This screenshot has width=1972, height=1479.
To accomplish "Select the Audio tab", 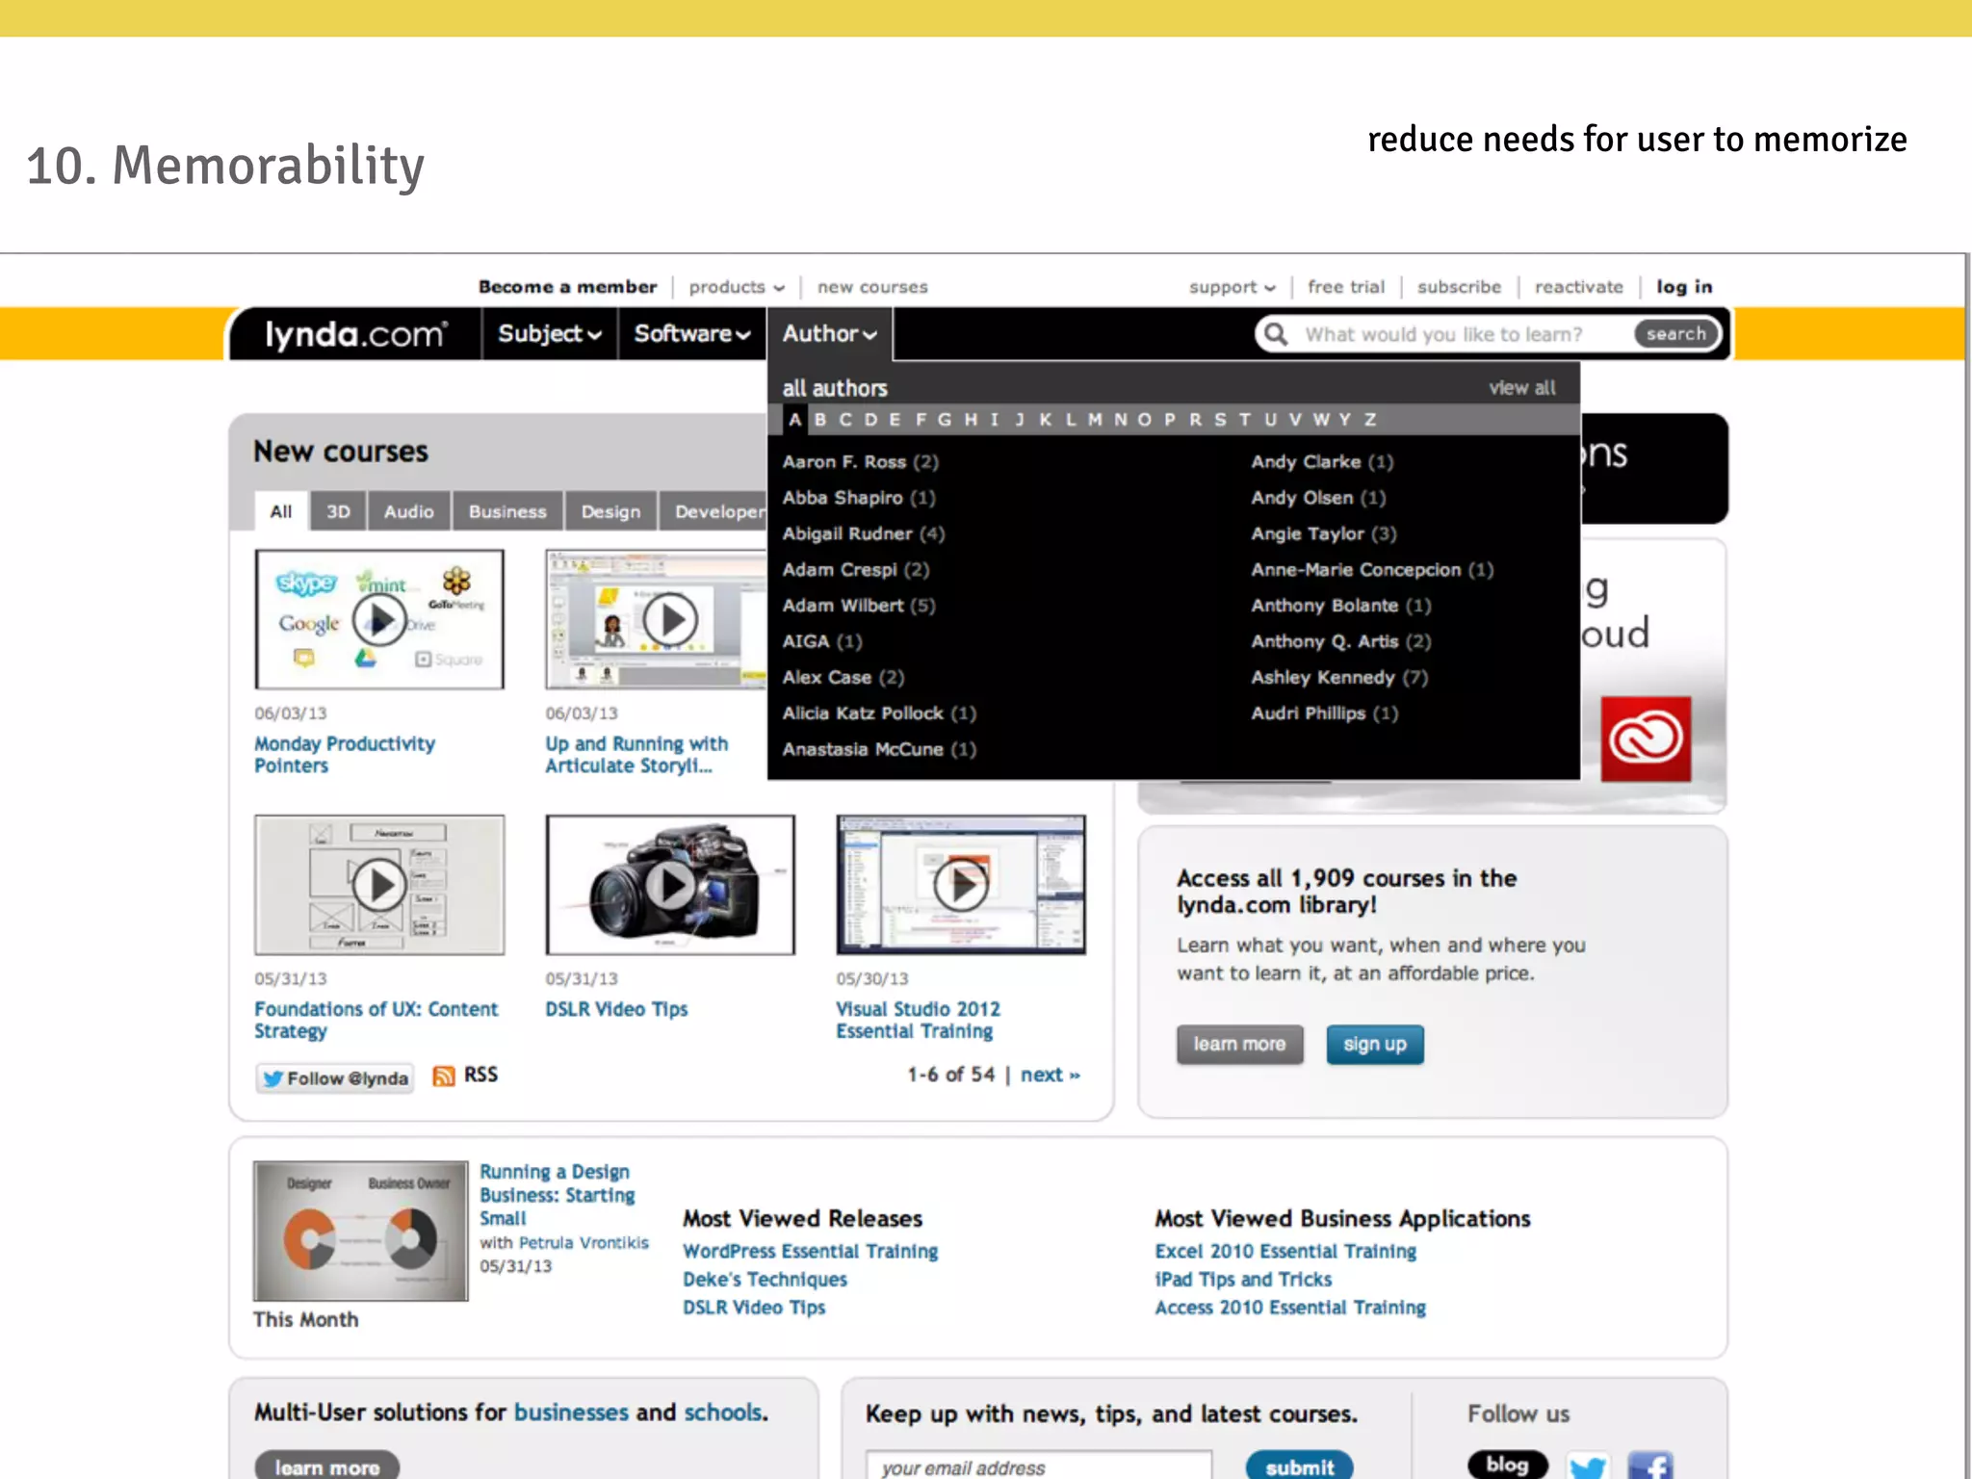I will [x=409, y=511].
